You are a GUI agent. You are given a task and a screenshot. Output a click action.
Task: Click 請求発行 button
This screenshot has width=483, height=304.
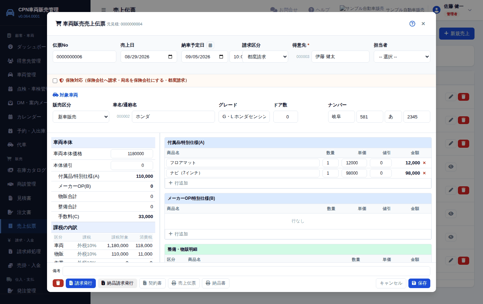(81, 283)
